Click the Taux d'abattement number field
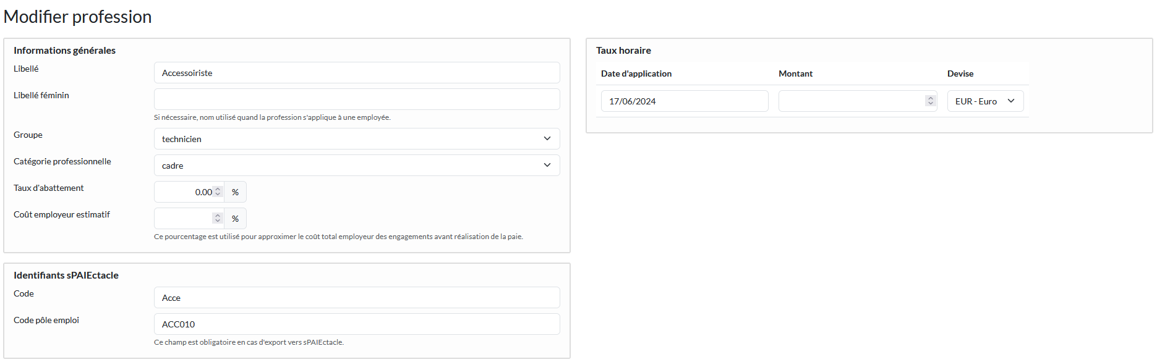 click(x=184, y=192)
